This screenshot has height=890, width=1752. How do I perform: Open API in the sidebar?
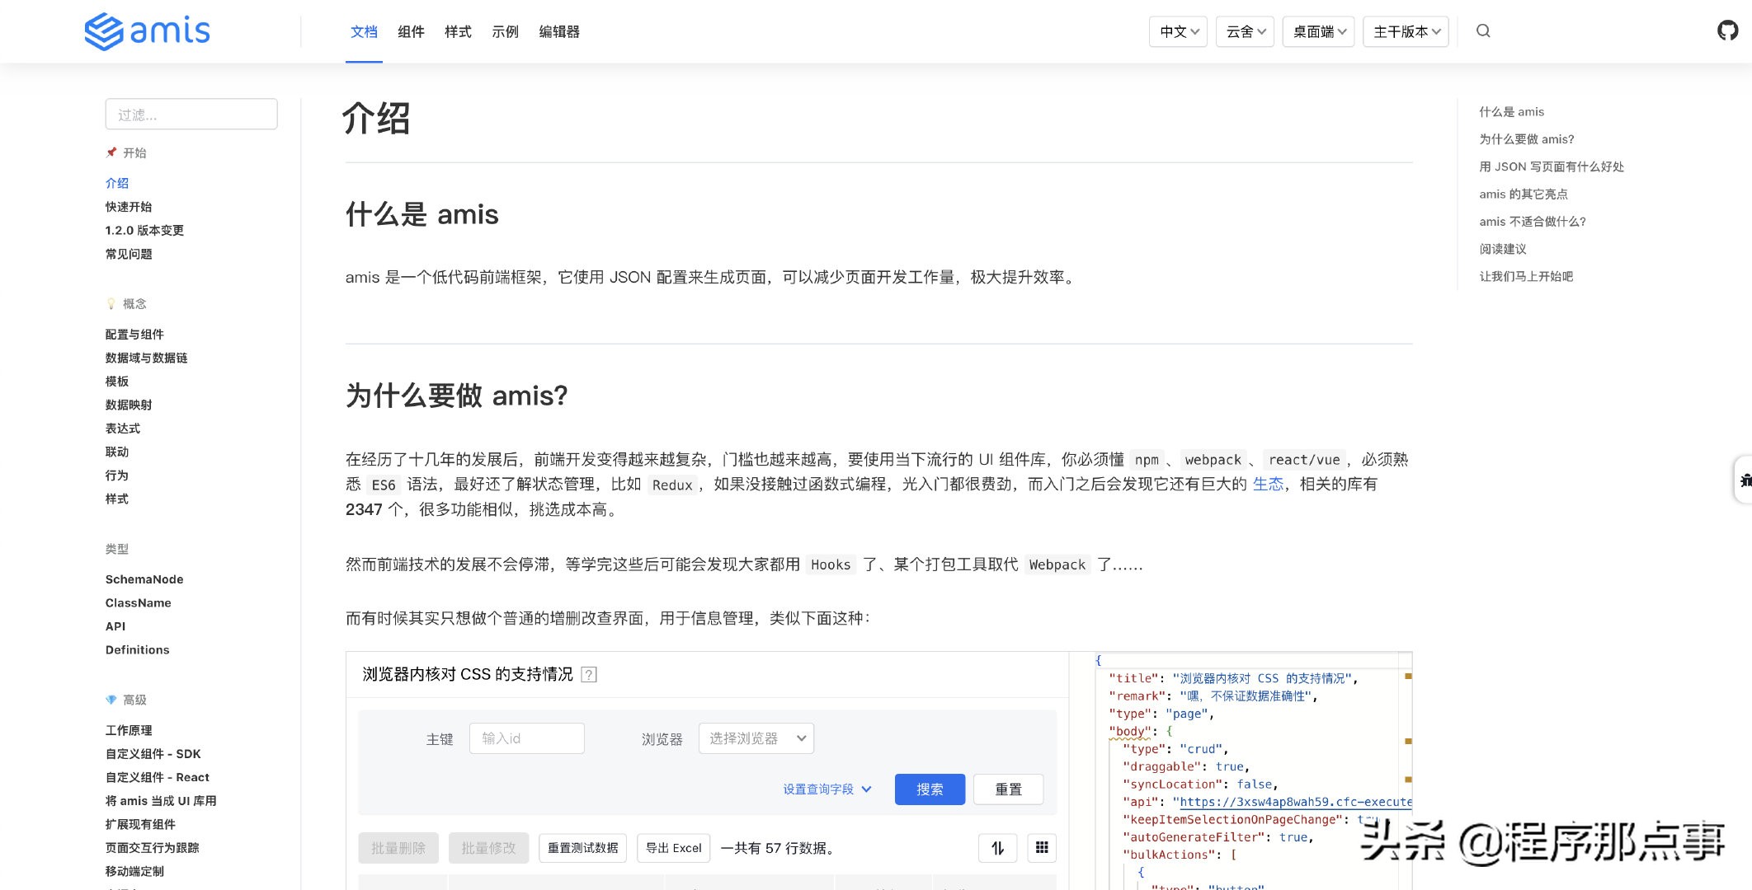pos(115,626)
